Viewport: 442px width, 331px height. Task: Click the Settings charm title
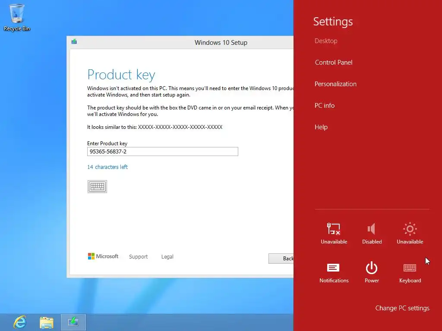(x=333, y=22)
